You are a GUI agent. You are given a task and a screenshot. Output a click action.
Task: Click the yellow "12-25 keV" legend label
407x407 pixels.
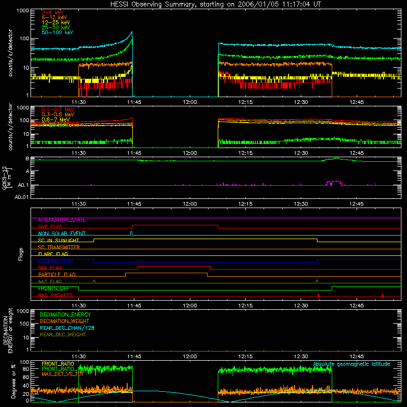click(x=56, y=22)
